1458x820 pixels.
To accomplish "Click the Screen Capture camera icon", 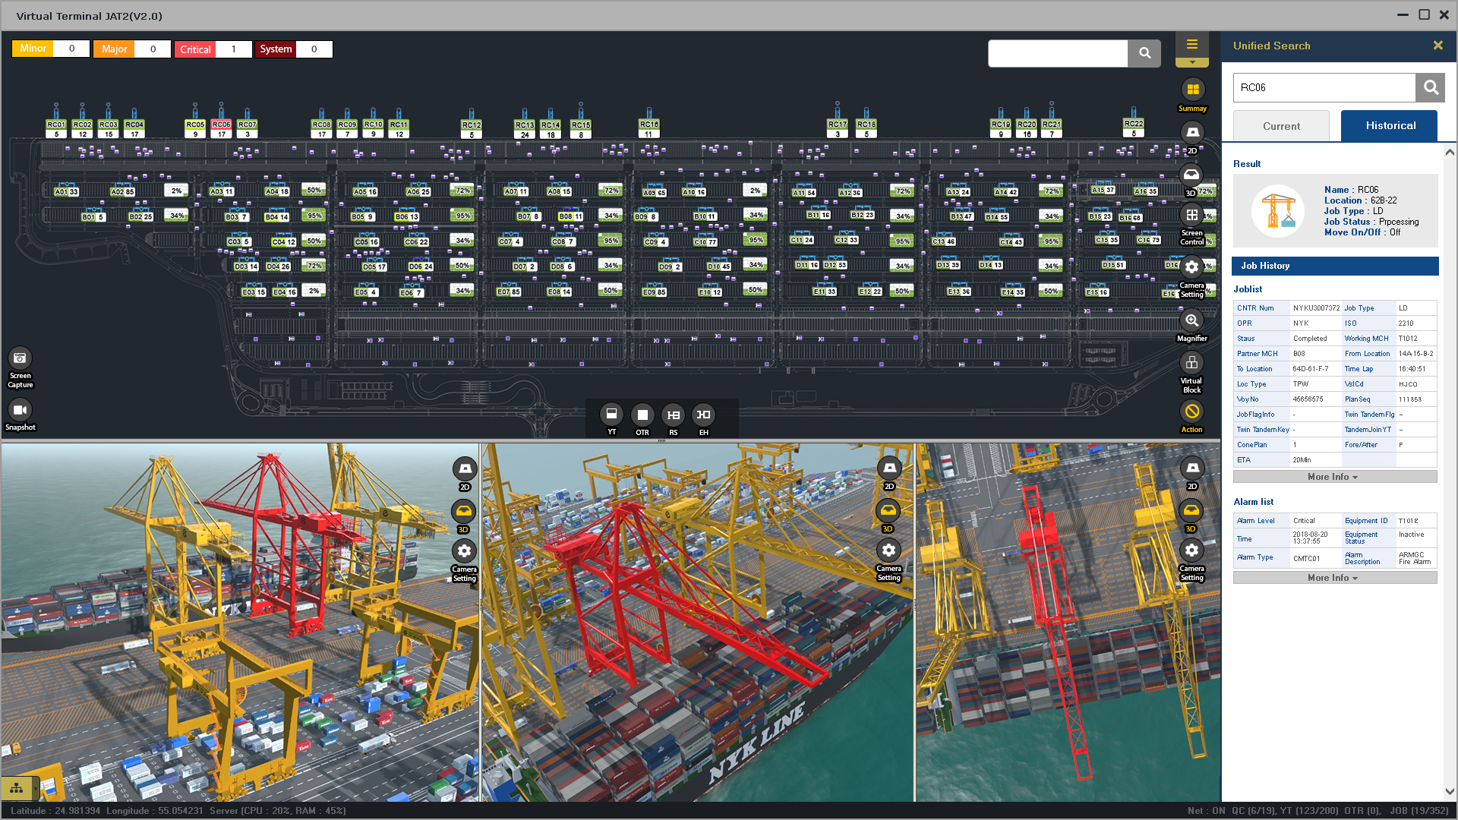I will (21, 358).
